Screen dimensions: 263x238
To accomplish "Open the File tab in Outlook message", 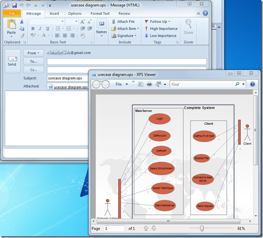I will point(12,14).
